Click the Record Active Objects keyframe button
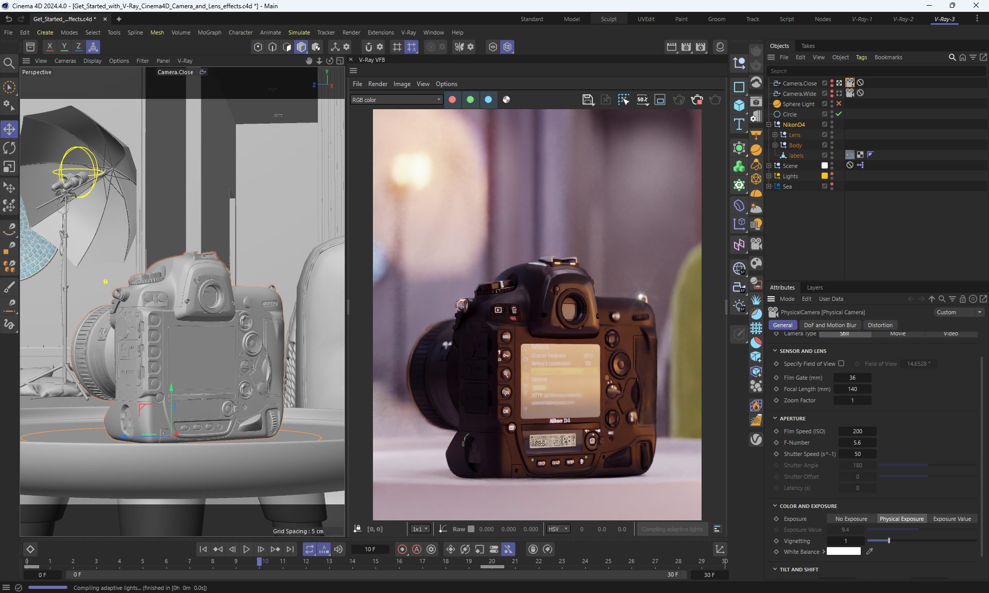 tap(402, 549)
